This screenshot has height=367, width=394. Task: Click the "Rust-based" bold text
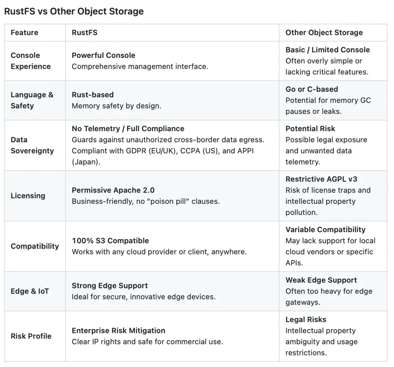pos(93,95)
